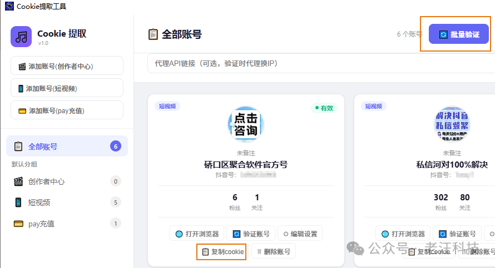Click the 硚口区聚合软件官方号 account name

coord(246,164)
